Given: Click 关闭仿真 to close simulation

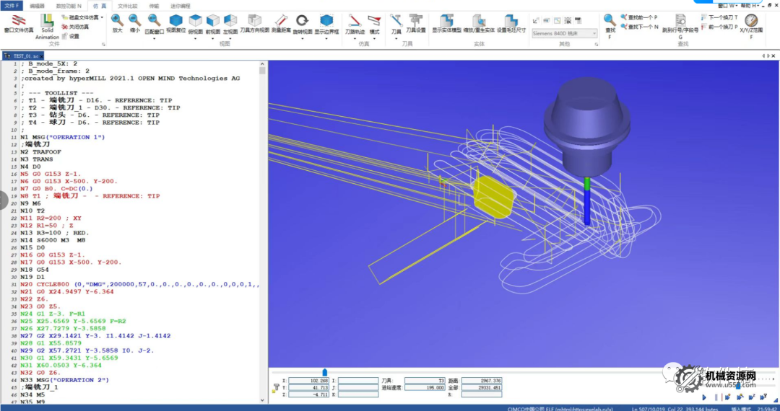Looking at the screenshot, I should [x=74, y=26].
